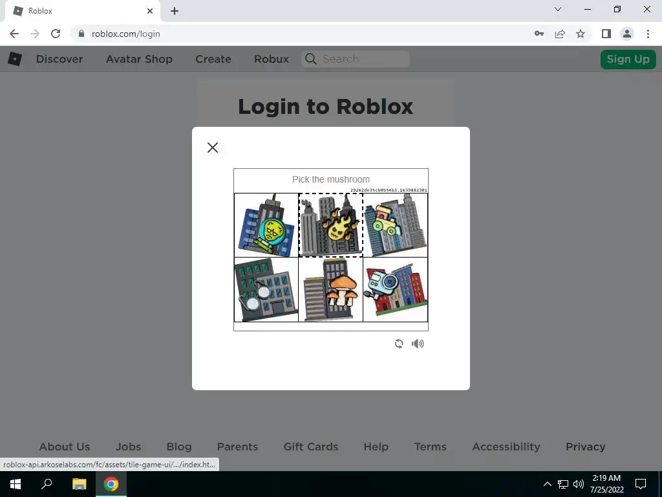The height and width of the screenshot is (497, 662).
Task: Select the toy train tile
Action: [395, 225]
